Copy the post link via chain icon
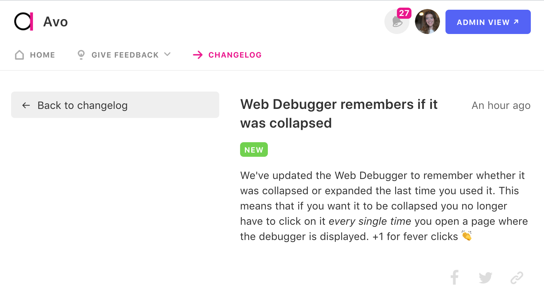This screenshot has width=544, height=308. 517,278
